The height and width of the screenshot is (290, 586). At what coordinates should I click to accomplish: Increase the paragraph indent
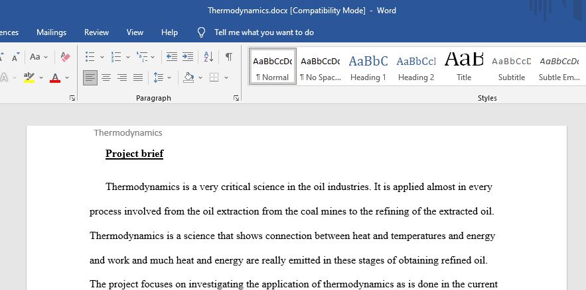(x=188, y=57)
